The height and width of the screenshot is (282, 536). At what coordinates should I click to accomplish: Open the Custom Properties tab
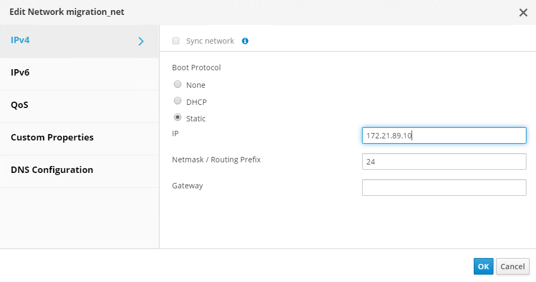click(x=52, y=137)
